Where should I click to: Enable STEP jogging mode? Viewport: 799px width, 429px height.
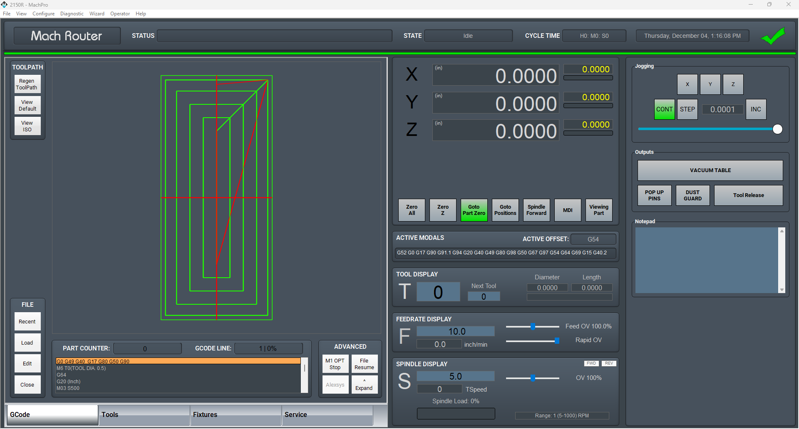(687, 109)
